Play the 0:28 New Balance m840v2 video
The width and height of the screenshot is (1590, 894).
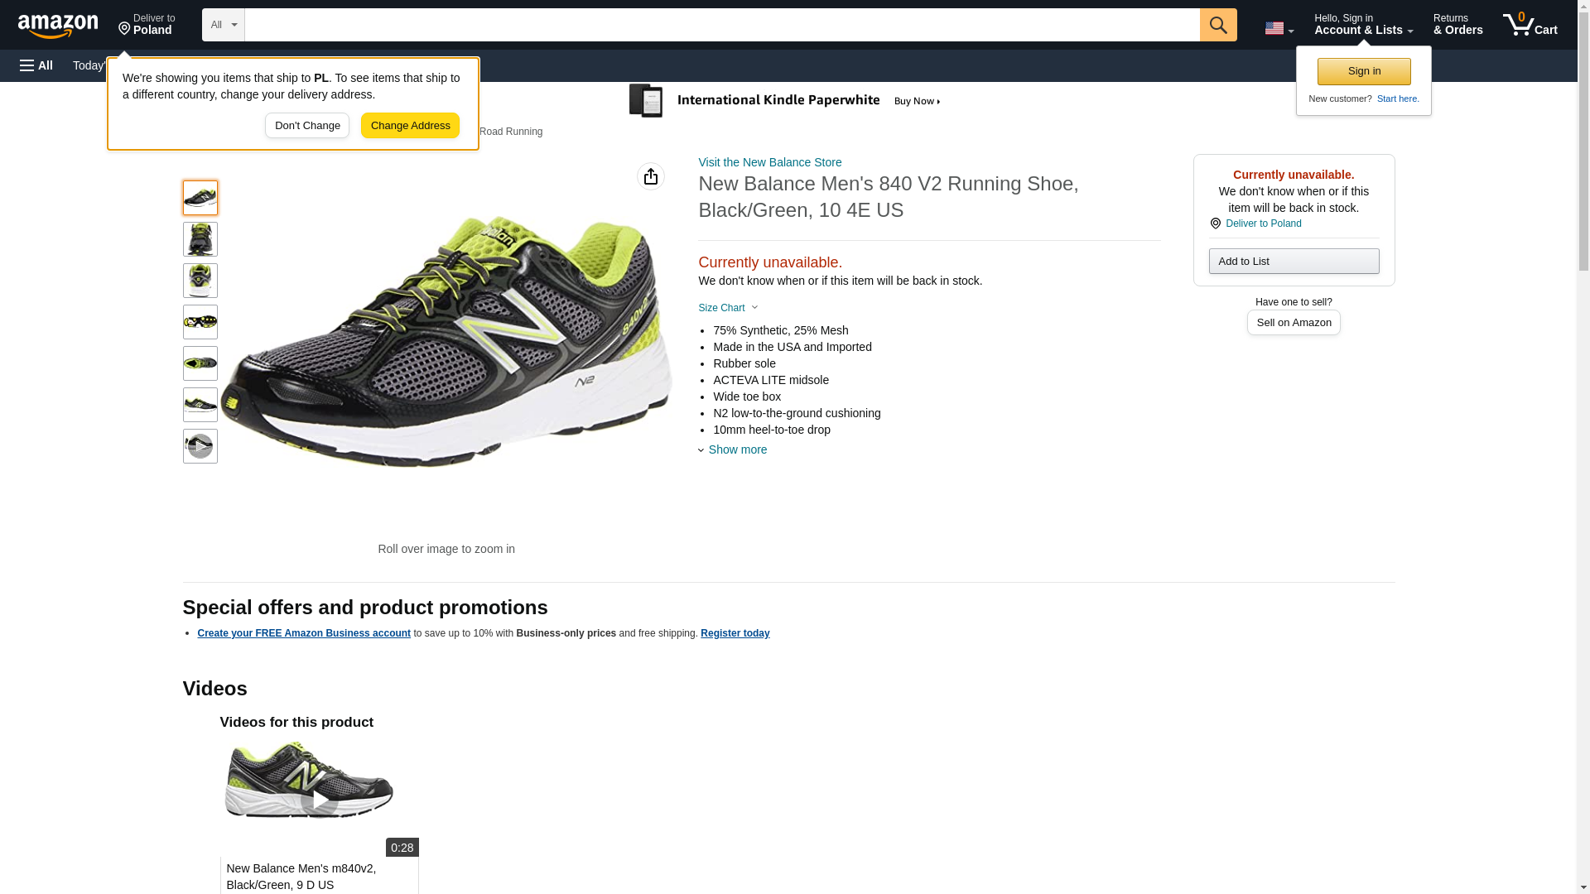tap(319, 800)
